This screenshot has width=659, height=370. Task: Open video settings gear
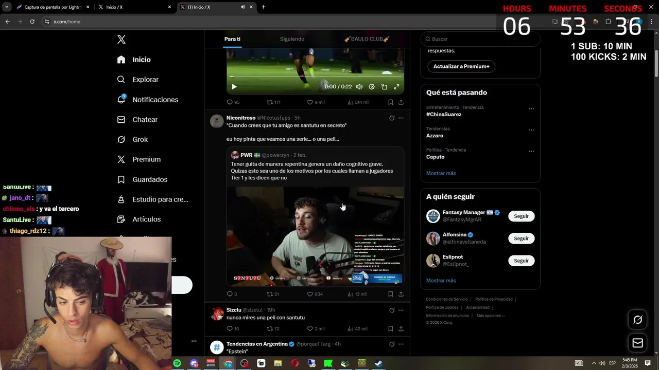[x=372, y=87]
